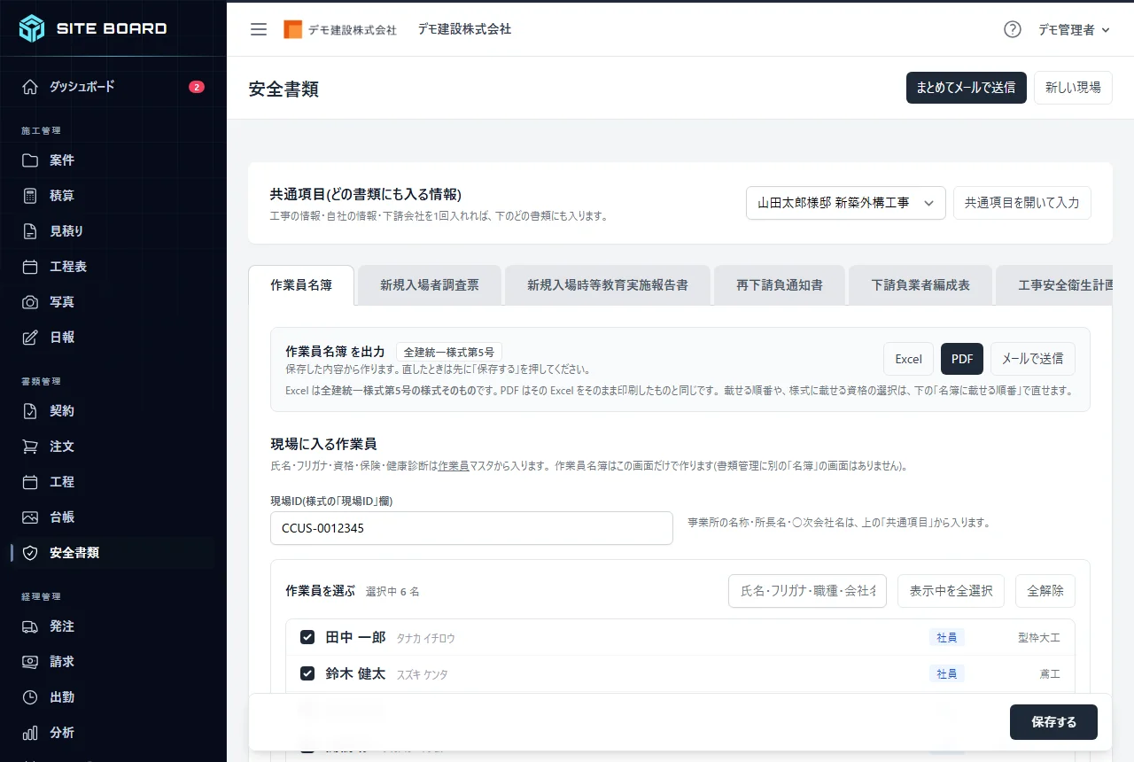This screenshot has width=1134, height=762.
Task: Click the 日報 edit icon
Action: click(30, 338)
